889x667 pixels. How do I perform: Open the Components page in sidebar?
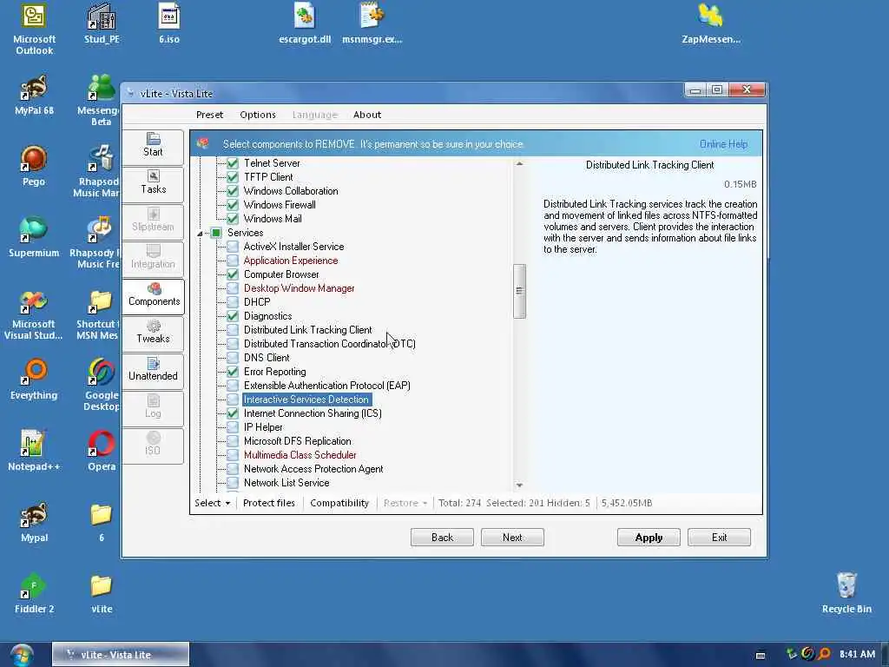[153, 295]
